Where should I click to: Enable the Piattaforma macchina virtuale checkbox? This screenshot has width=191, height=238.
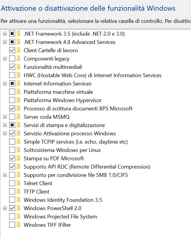(12, 92)
